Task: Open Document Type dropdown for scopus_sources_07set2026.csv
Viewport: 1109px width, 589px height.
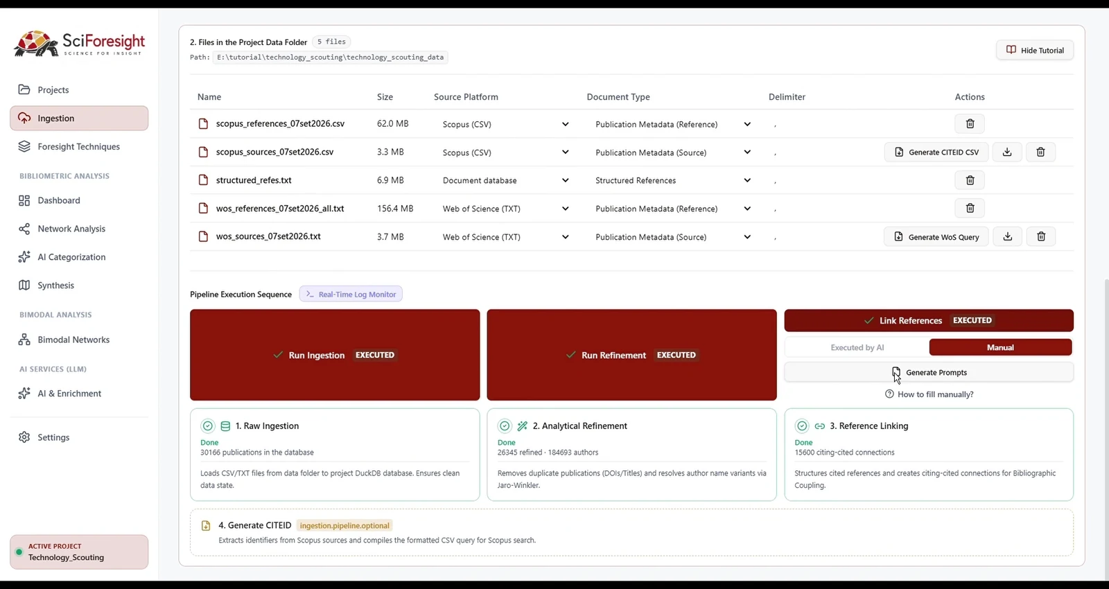Action: (x=673, y=152)
